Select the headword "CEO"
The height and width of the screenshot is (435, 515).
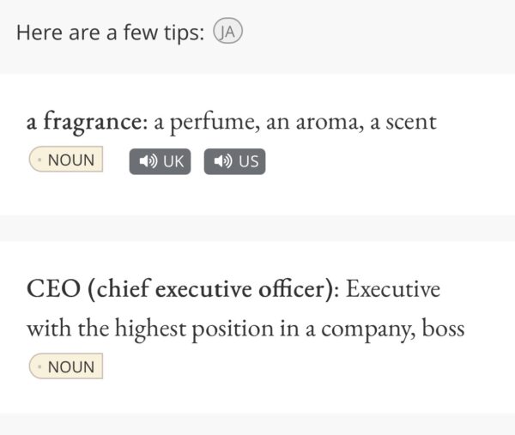click(x=51, y=289)
